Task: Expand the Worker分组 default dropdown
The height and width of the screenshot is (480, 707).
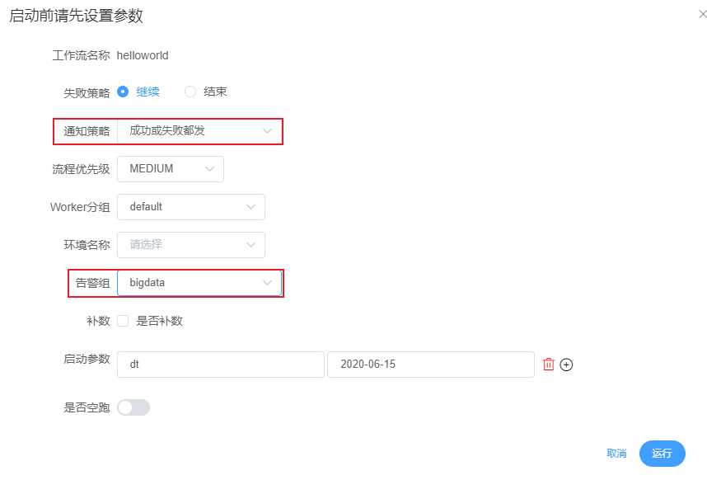Action: [190, 207]
